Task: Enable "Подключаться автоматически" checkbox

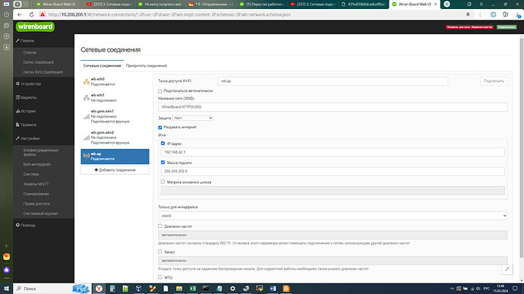Action: [160, 91]
